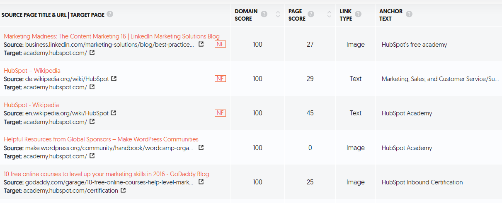Click help icon next to Link Type header
The height and width of the screenshot is (203, 502).
[x=358, y=14]
